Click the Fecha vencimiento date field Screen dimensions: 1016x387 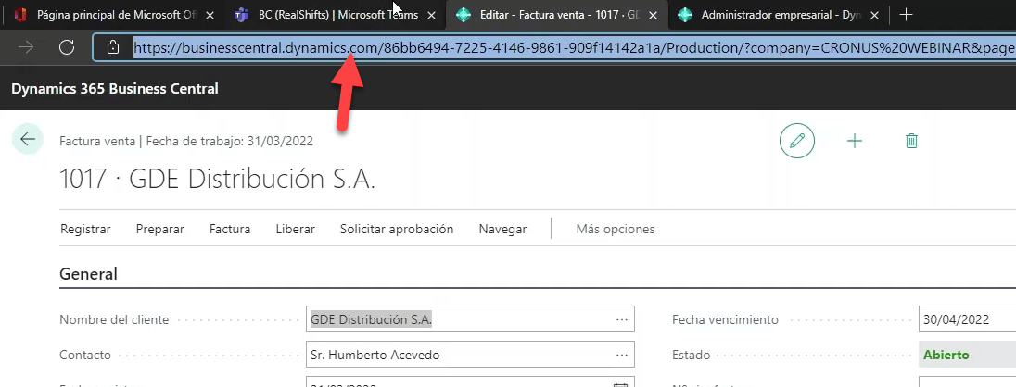(964, 319)
